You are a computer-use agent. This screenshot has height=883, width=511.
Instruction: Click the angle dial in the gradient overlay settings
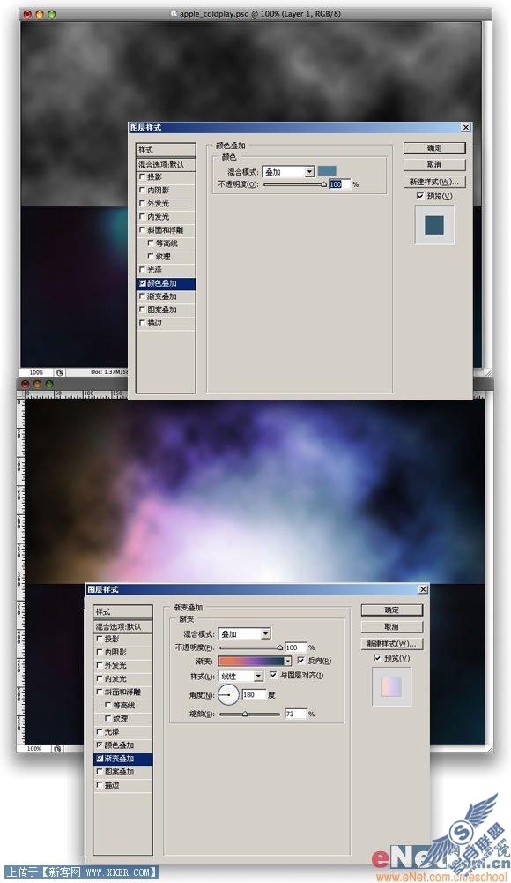tap(228, 695)
